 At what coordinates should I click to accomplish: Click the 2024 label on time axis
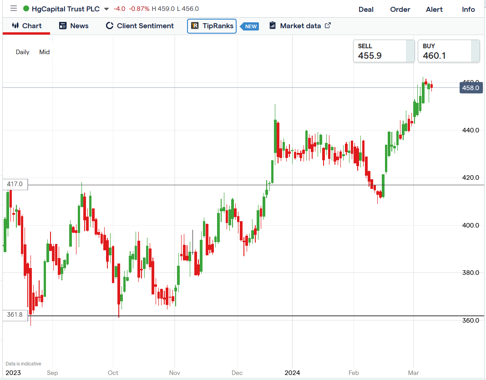pos(292,373)
